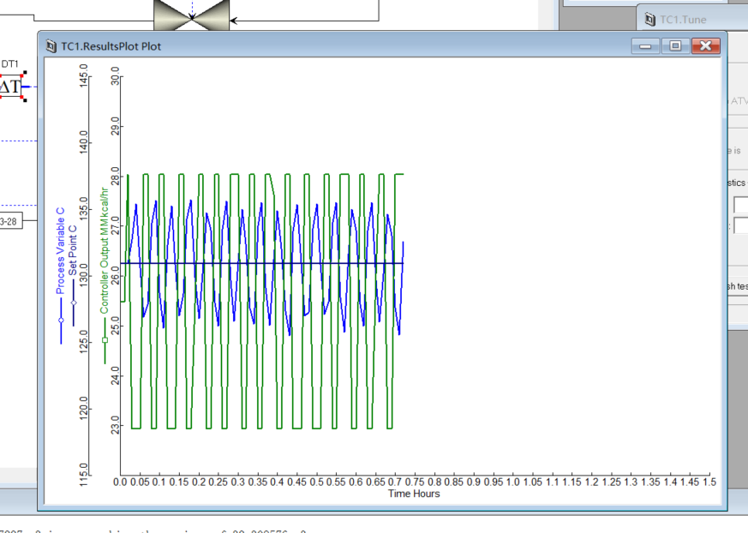Maximize the TC1.ResultsPlot Plot window

pyautogui.click(x=675, y=45)
